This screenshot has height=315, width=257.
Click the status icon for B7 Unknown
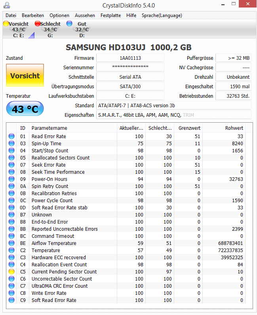pyautogui.click(x=11, y=214)
